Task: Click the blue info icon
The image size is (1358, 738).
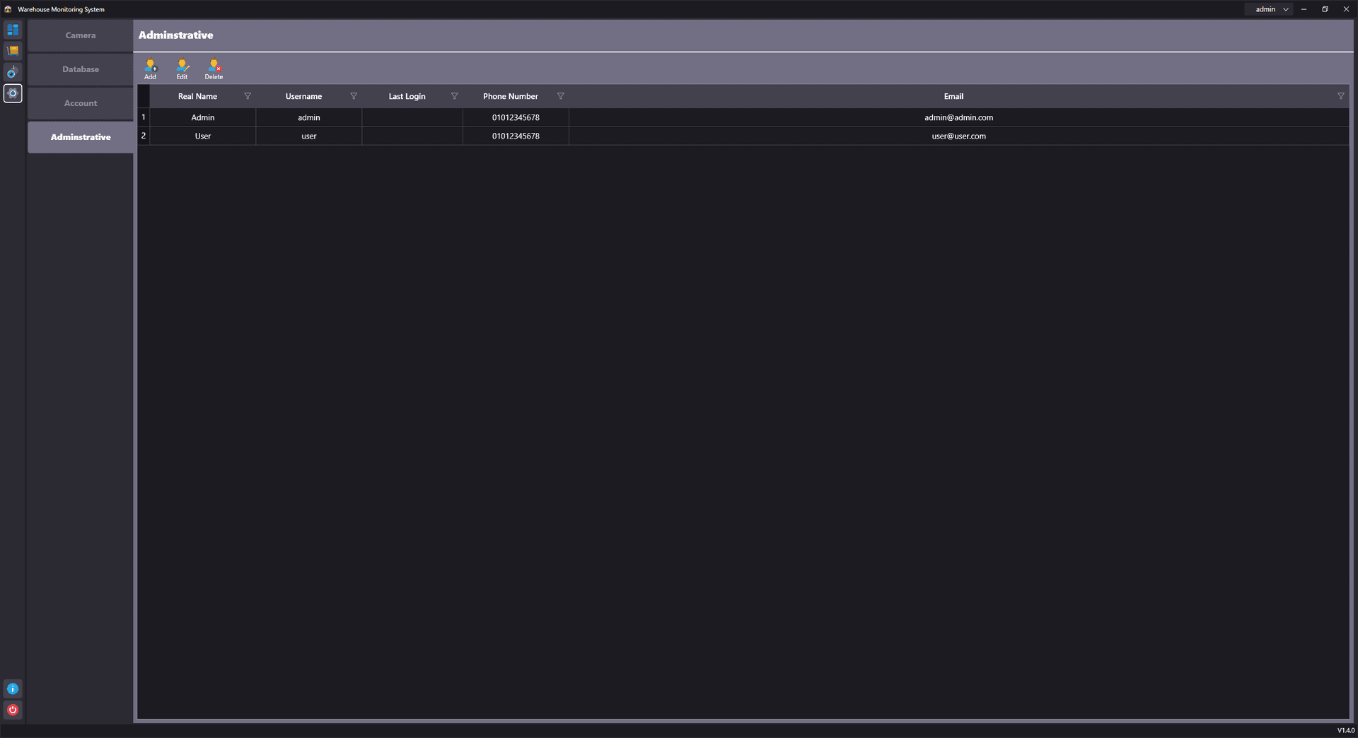Action: point(13,689)
